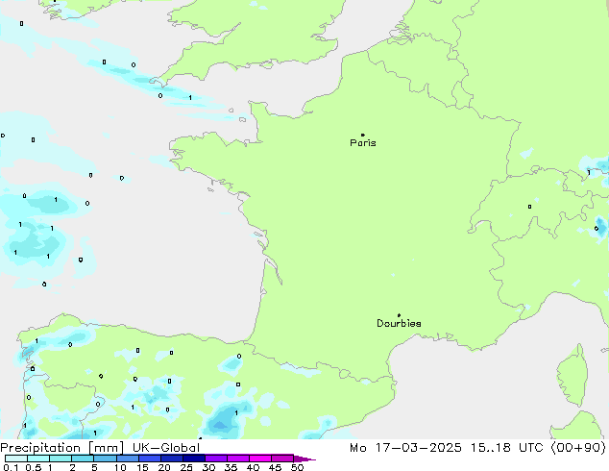
Task: Pick the 2–5 legend color swatch
Action: click(83, 459)
